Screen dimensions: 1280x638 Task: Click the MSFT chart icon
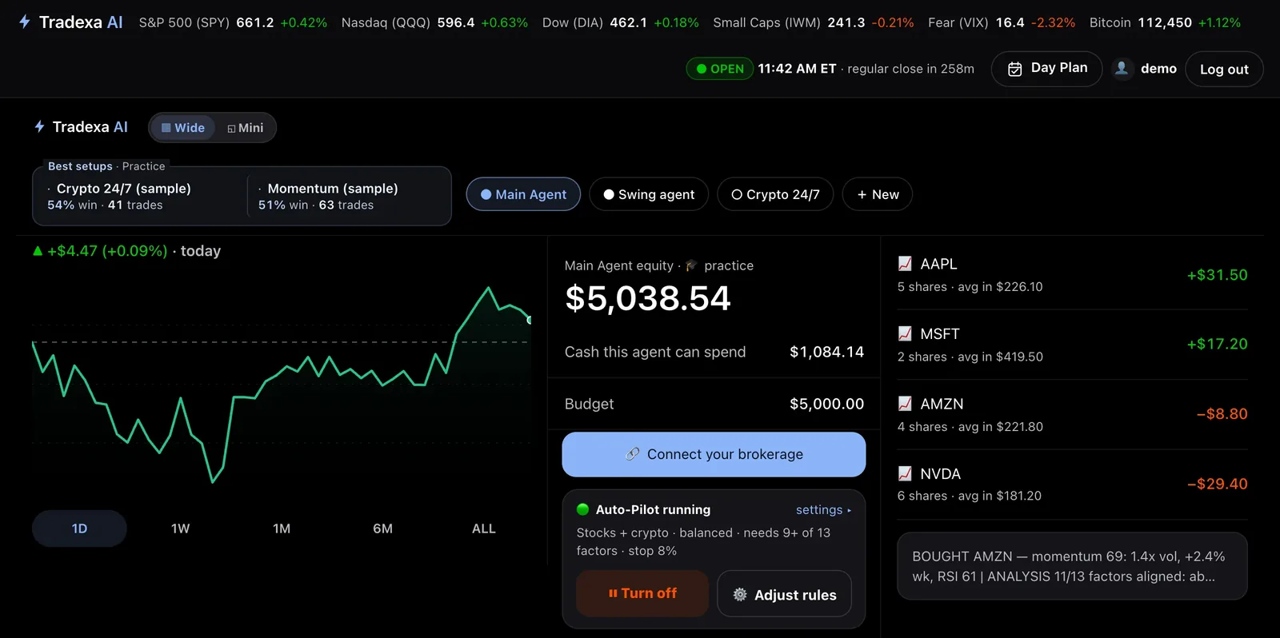pyautogui.click(x=905, y=333)
